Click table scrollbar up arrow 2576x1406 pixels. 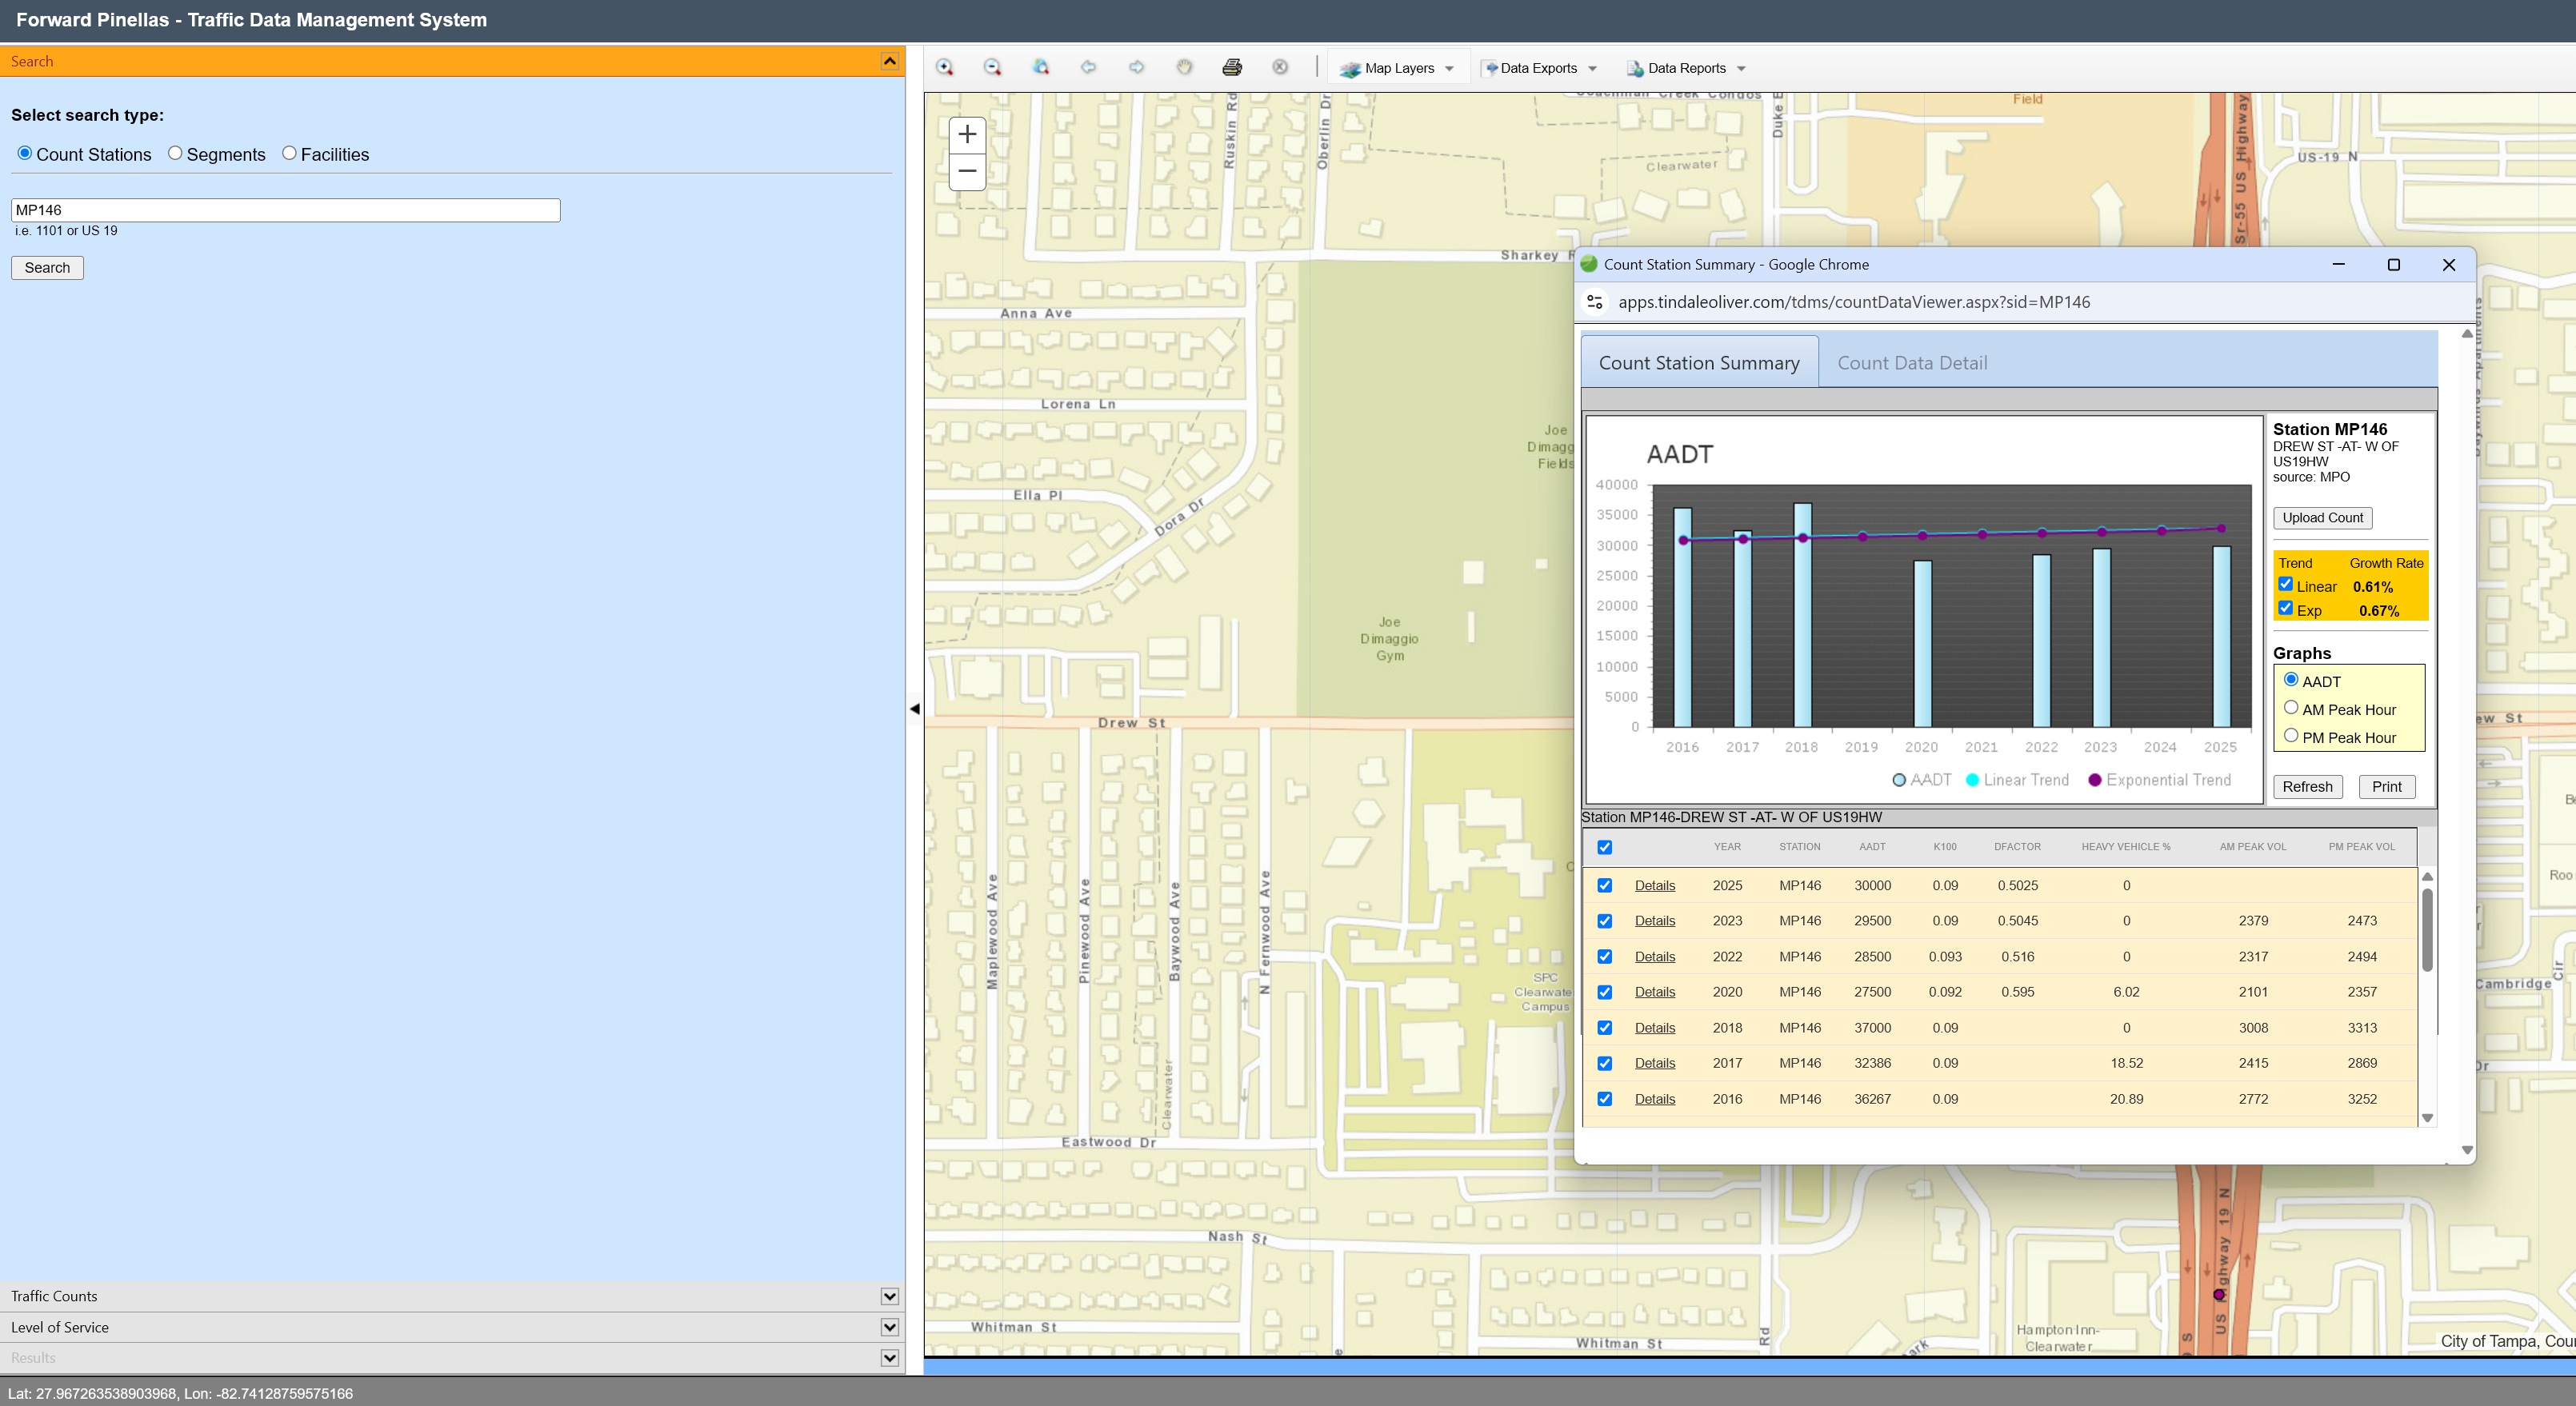[x=2427, y=877]
